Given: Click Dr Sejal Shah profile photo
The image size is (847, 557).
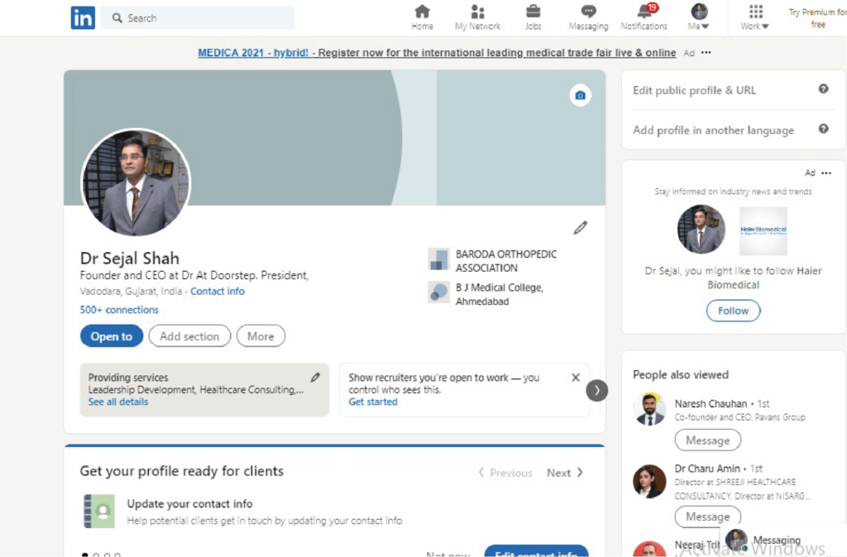Looking at the screenshot, I should [x=136, y=183].
